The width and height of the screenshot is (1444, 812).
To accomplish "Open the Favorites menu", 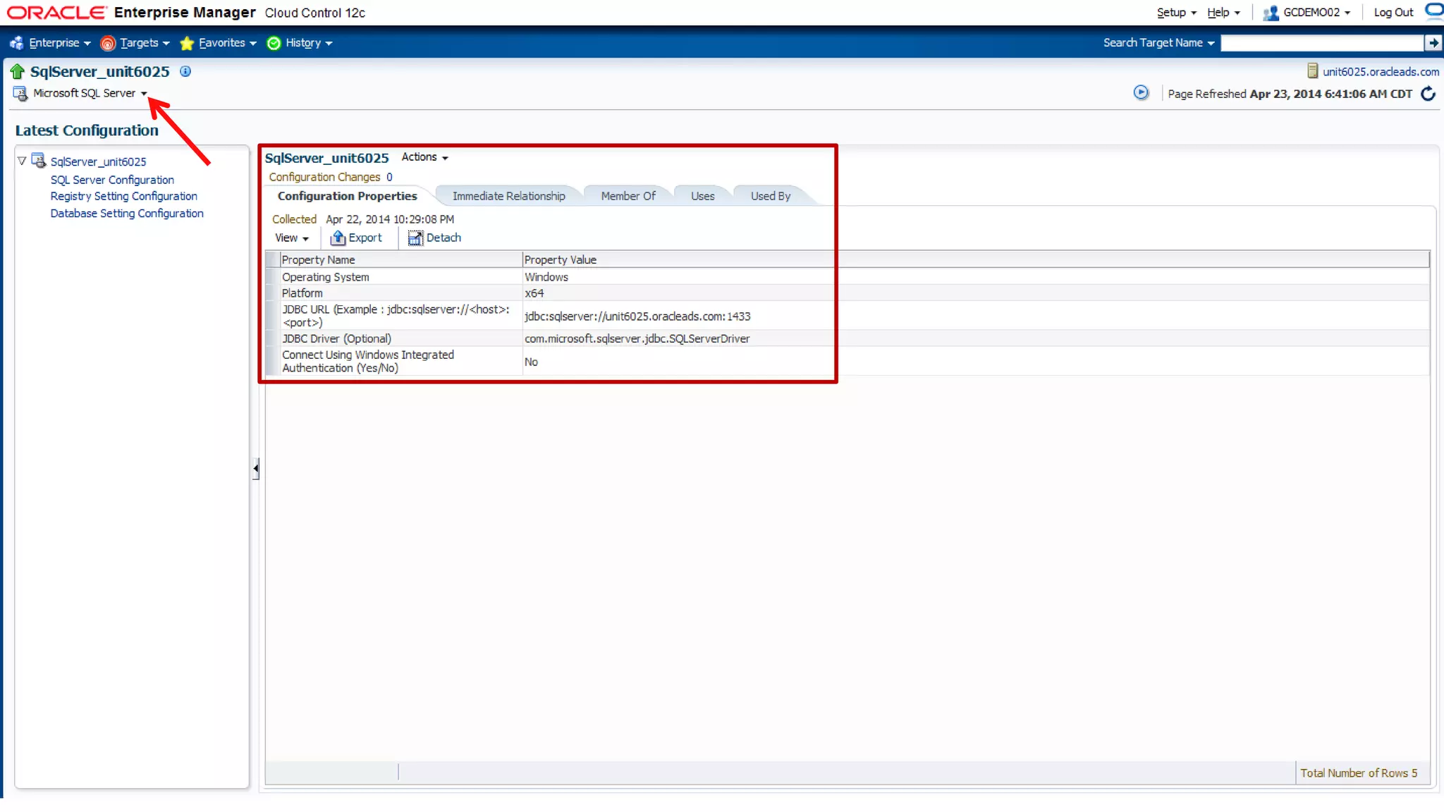I will (x=227, y=43).
